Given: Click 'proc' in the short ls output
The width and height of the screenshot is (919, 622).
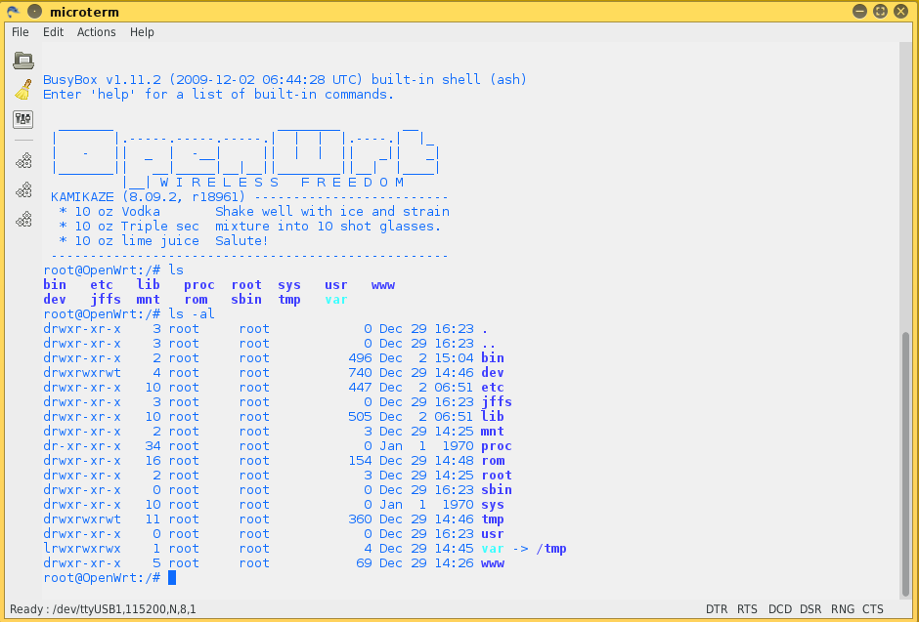Looking at the screenshot, I should (x=199, y=285).
